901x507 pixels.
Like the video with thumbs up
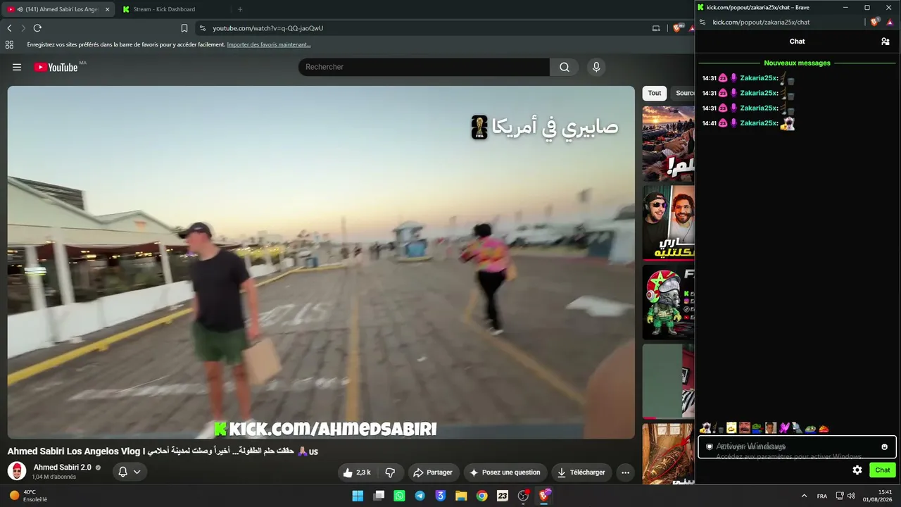(x=358, y=472)
